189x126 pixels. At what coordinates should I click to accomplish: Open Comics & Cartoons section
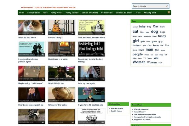[x=90, y=13]
